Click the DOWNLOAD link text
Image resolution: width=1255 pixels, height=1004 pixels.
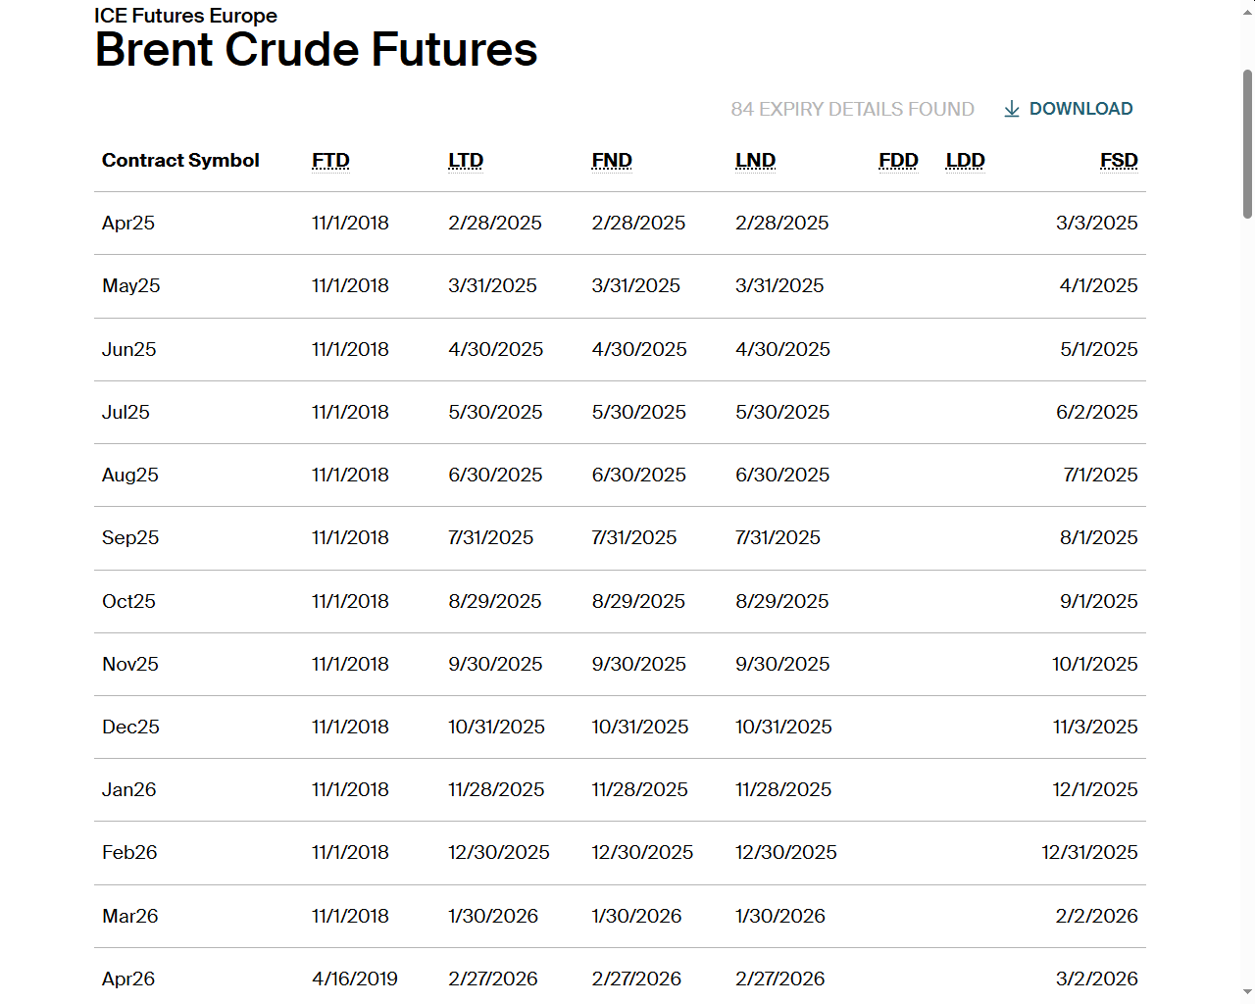(1080, 109)
